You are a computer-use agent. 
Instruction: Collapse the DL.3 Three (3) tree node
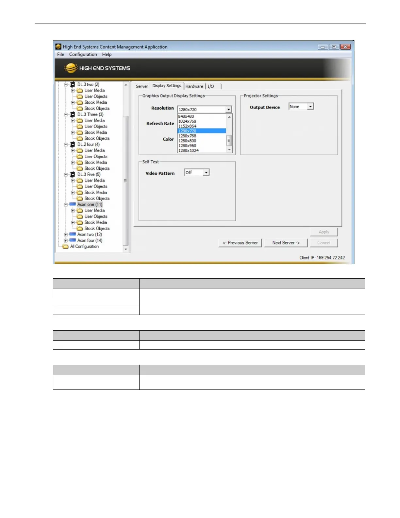[66, 114]
